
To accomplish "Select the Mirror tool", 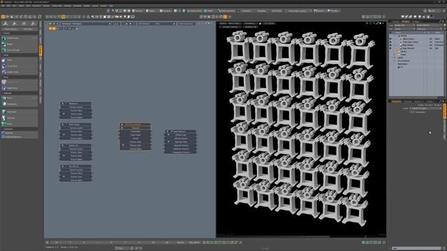I will (20, 98).
